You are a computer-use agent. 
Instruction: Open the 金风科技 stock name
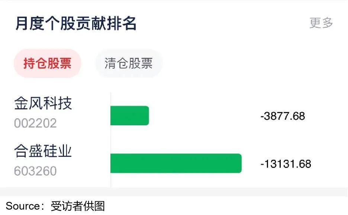point(43,103)
